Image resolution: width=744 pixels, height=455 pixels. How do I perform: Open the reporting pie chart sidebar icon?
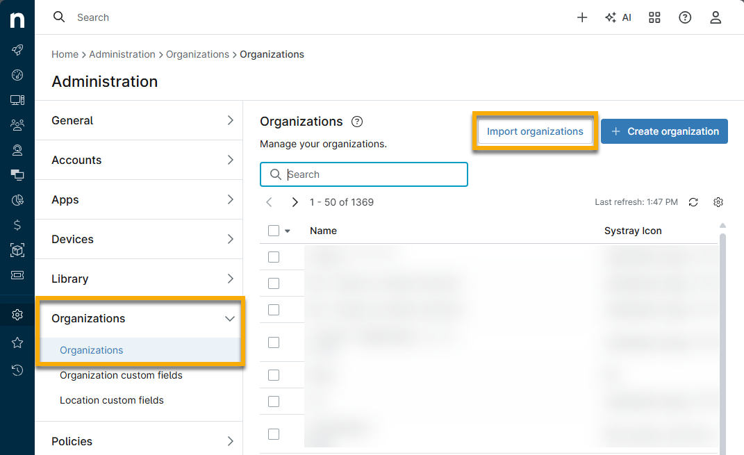17,200
